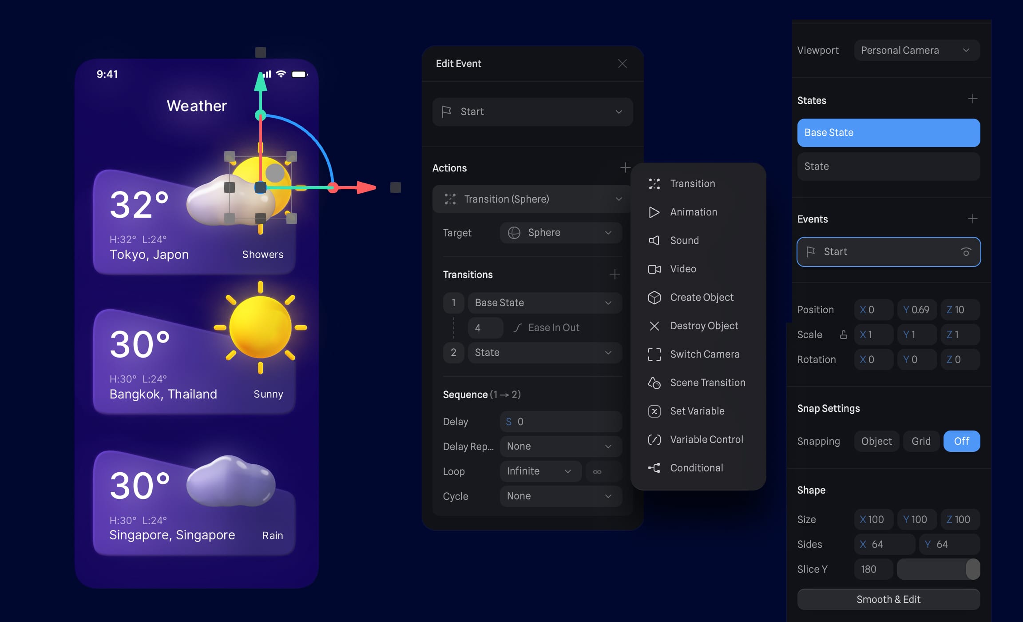The image size is (1023, 622).
Task: Set snapping to Grid
Action: (x=921, y=441)
